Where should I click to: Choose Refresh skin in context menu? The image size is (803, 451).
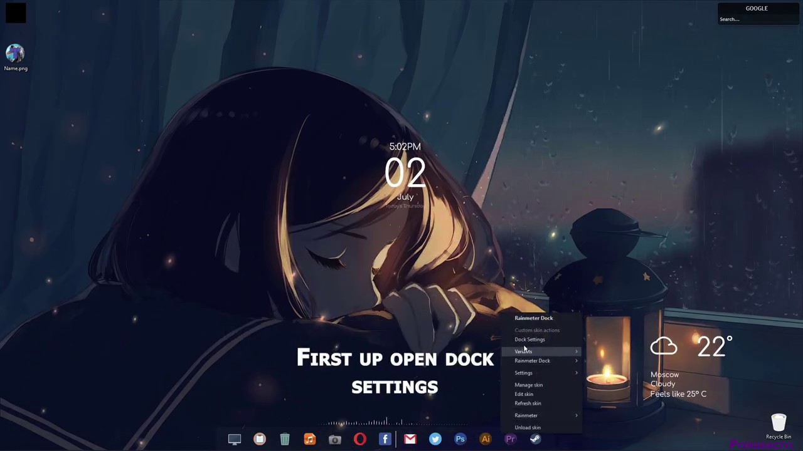point(528,403)
